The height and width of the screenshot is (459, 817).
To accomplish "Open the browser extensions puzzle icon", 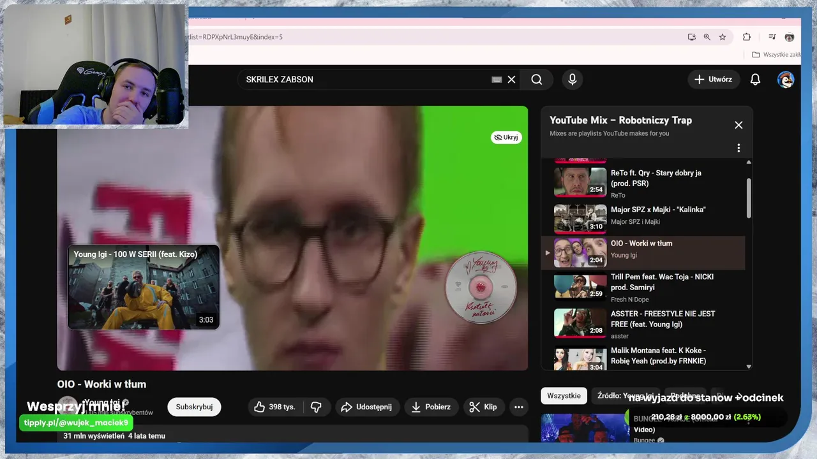I will click(747, 37).
